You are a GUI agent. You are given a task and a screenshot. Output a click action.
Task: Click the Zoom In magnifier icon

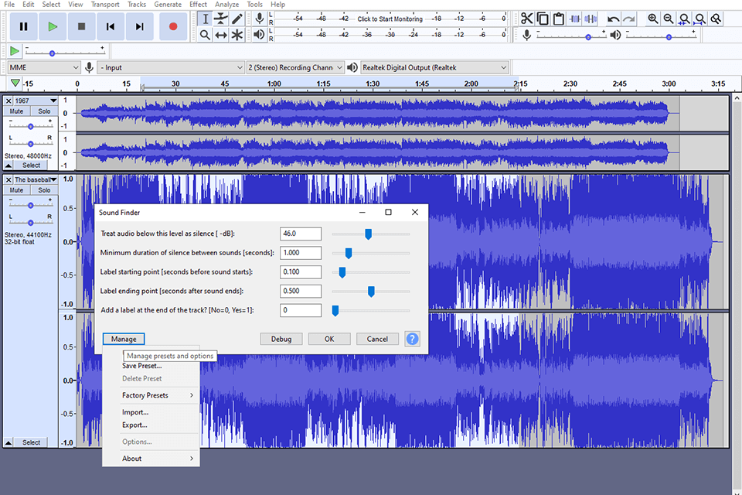[653, 19]
